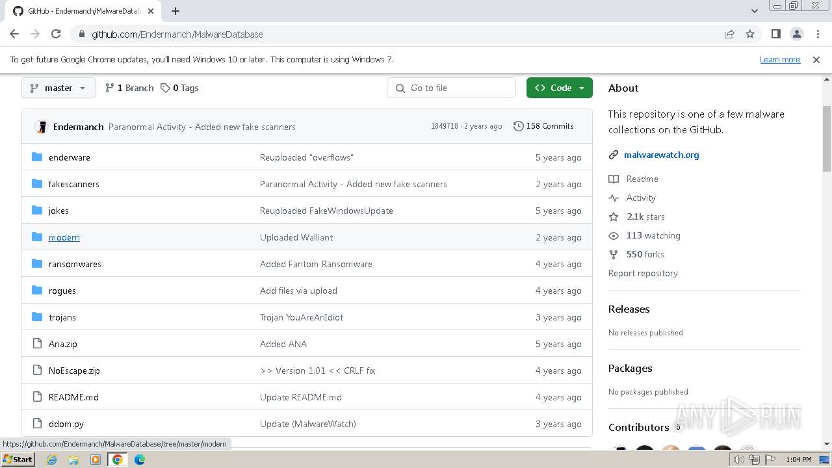Open Chrome three-dot menu
The width and height of the screenshot is (832, 468).
[816, 34]
